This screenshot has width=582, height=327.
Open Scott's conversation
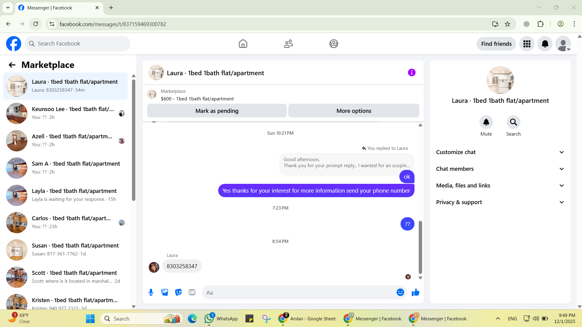[65, 277]
